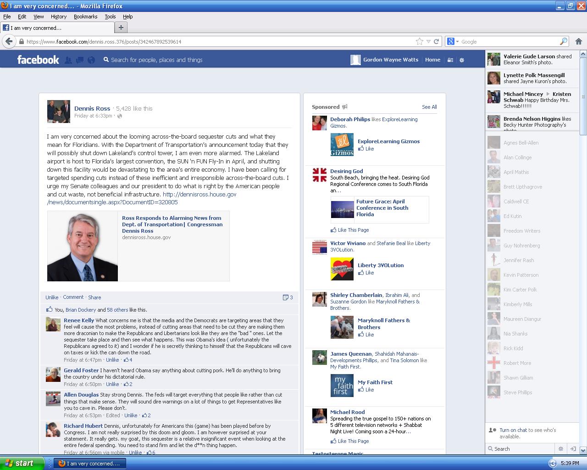The height and width of the screenshot is (470, 587).
Task: Click the Windows Start button
Action: point(22,463)
